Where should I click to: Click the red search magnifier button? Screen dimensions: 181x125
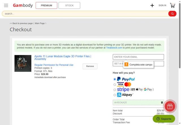(172, 14)
